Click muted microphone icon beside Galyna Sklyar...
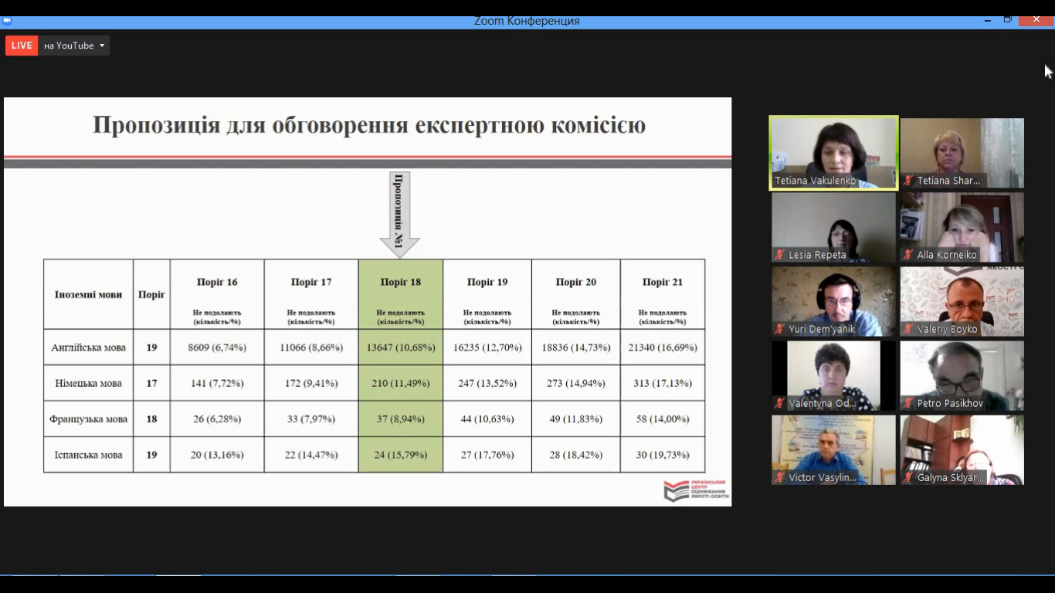The image size is (1055, 593). tap(908, 478)
